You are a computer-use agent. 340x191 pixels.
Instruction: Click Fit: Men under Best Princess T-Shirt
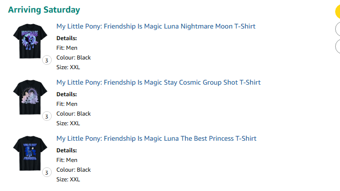click(67, 160)
